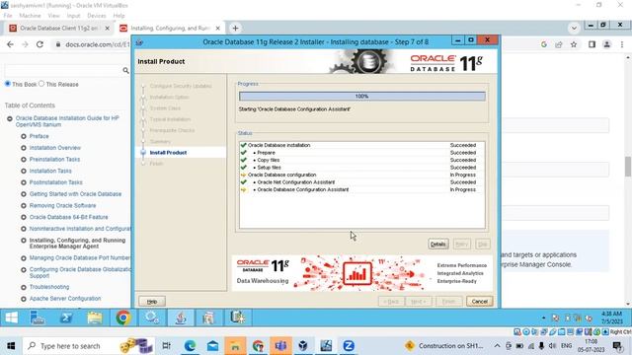632x355 pixels.
Task: Open Task View on host taskbar
Action: 167,346
